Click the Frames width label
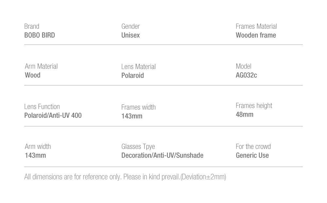 point(138,107)
